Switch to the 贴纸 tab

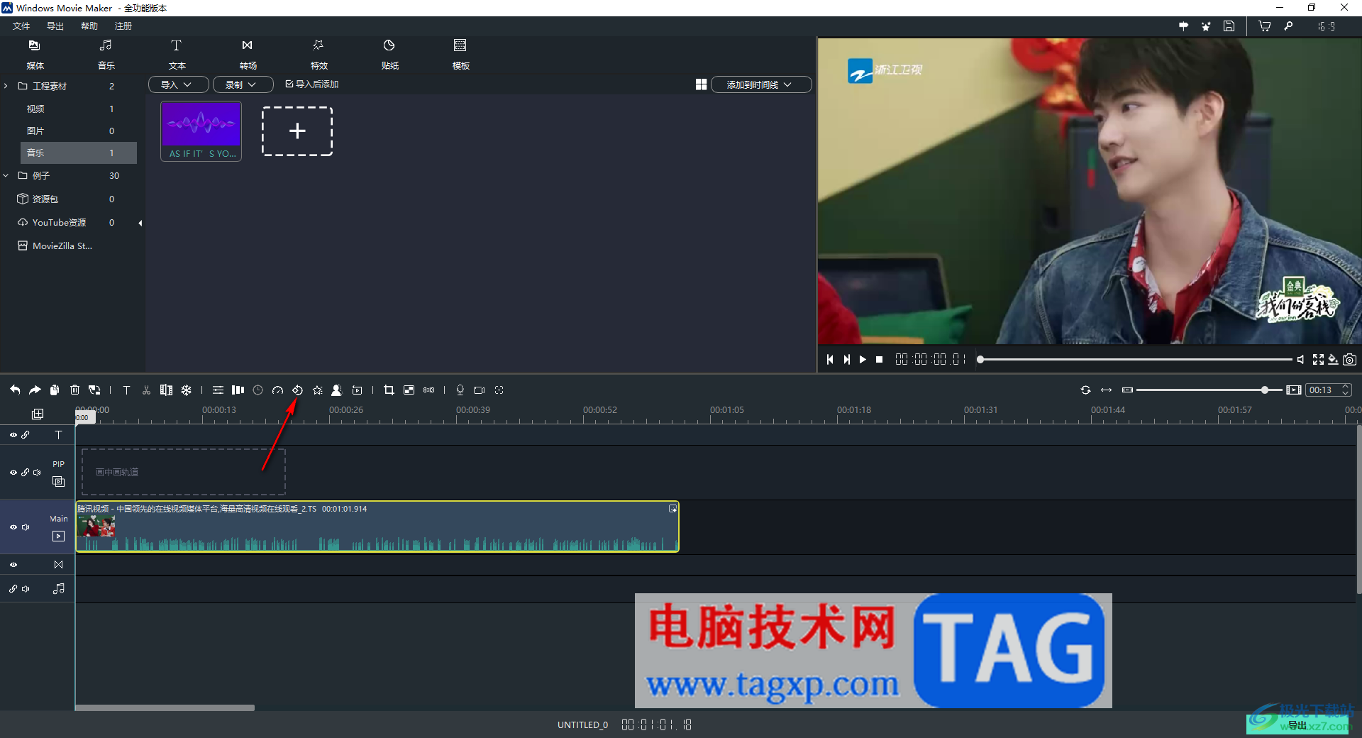pos(389,55)
